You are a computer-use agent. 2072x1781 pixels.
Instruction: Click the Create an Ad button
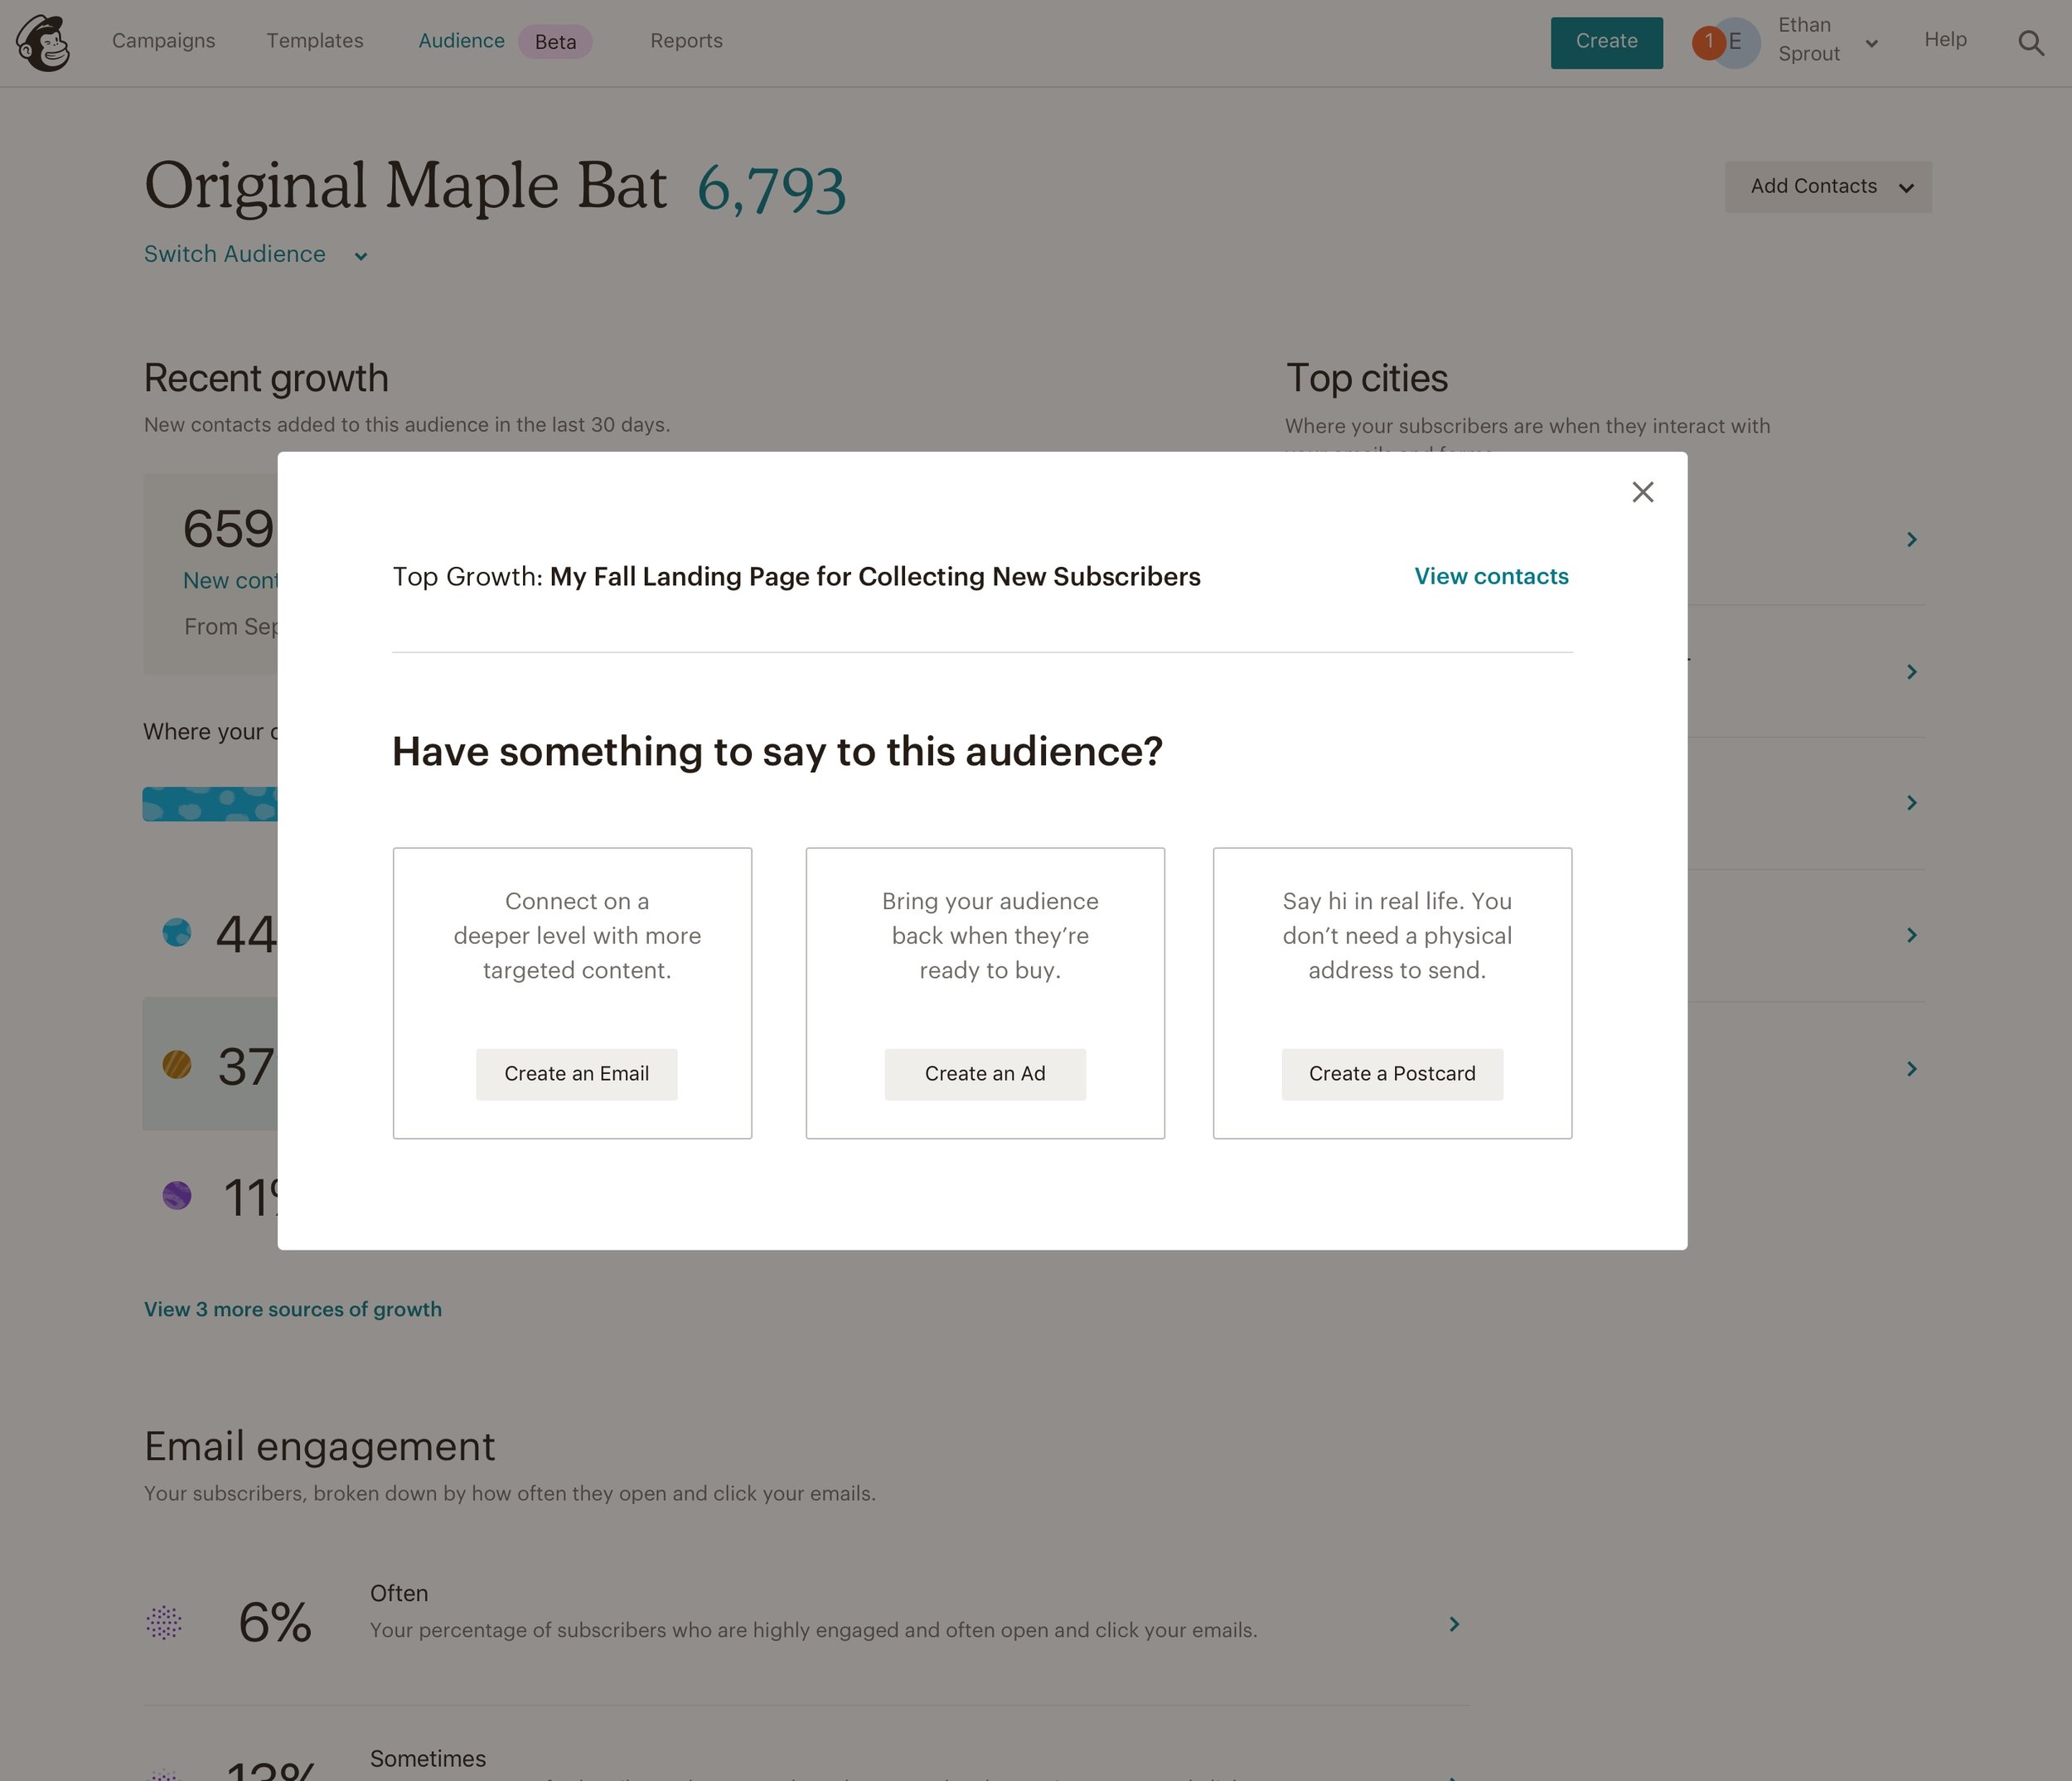click(x=985, y=1075)
